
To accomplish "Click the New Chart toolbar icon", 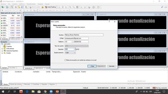I will click(2, 7).
